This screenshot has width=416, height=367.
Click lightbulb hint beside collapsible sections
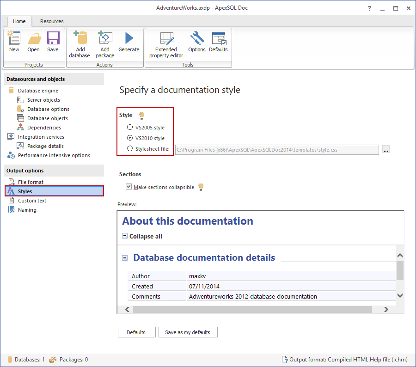[x=201, y=187]
